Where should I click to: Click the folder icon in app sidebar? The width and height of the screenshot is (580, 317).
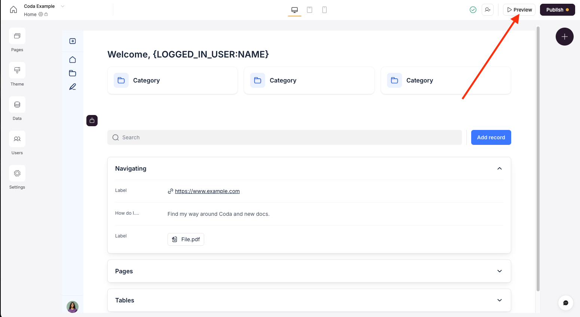tap(73, 73)
